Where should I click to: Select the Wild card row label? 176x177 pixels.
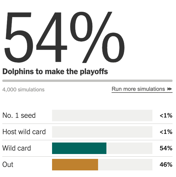point(17,148)
